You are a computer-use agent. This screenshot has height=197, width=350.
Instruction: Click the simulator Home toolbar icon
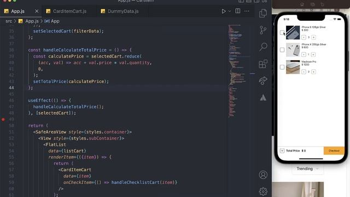click(x=302, y=4)
